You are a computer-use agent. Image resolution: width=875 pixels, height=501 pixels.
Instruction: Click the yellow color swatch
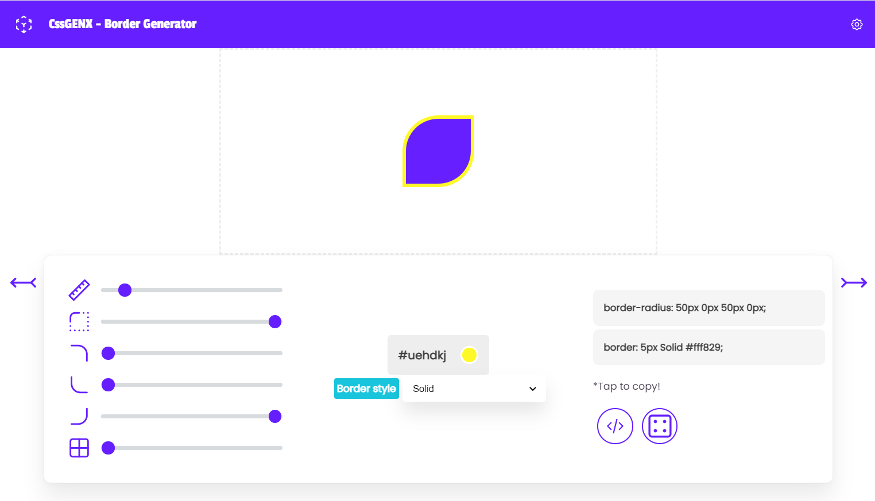[470, 355]
